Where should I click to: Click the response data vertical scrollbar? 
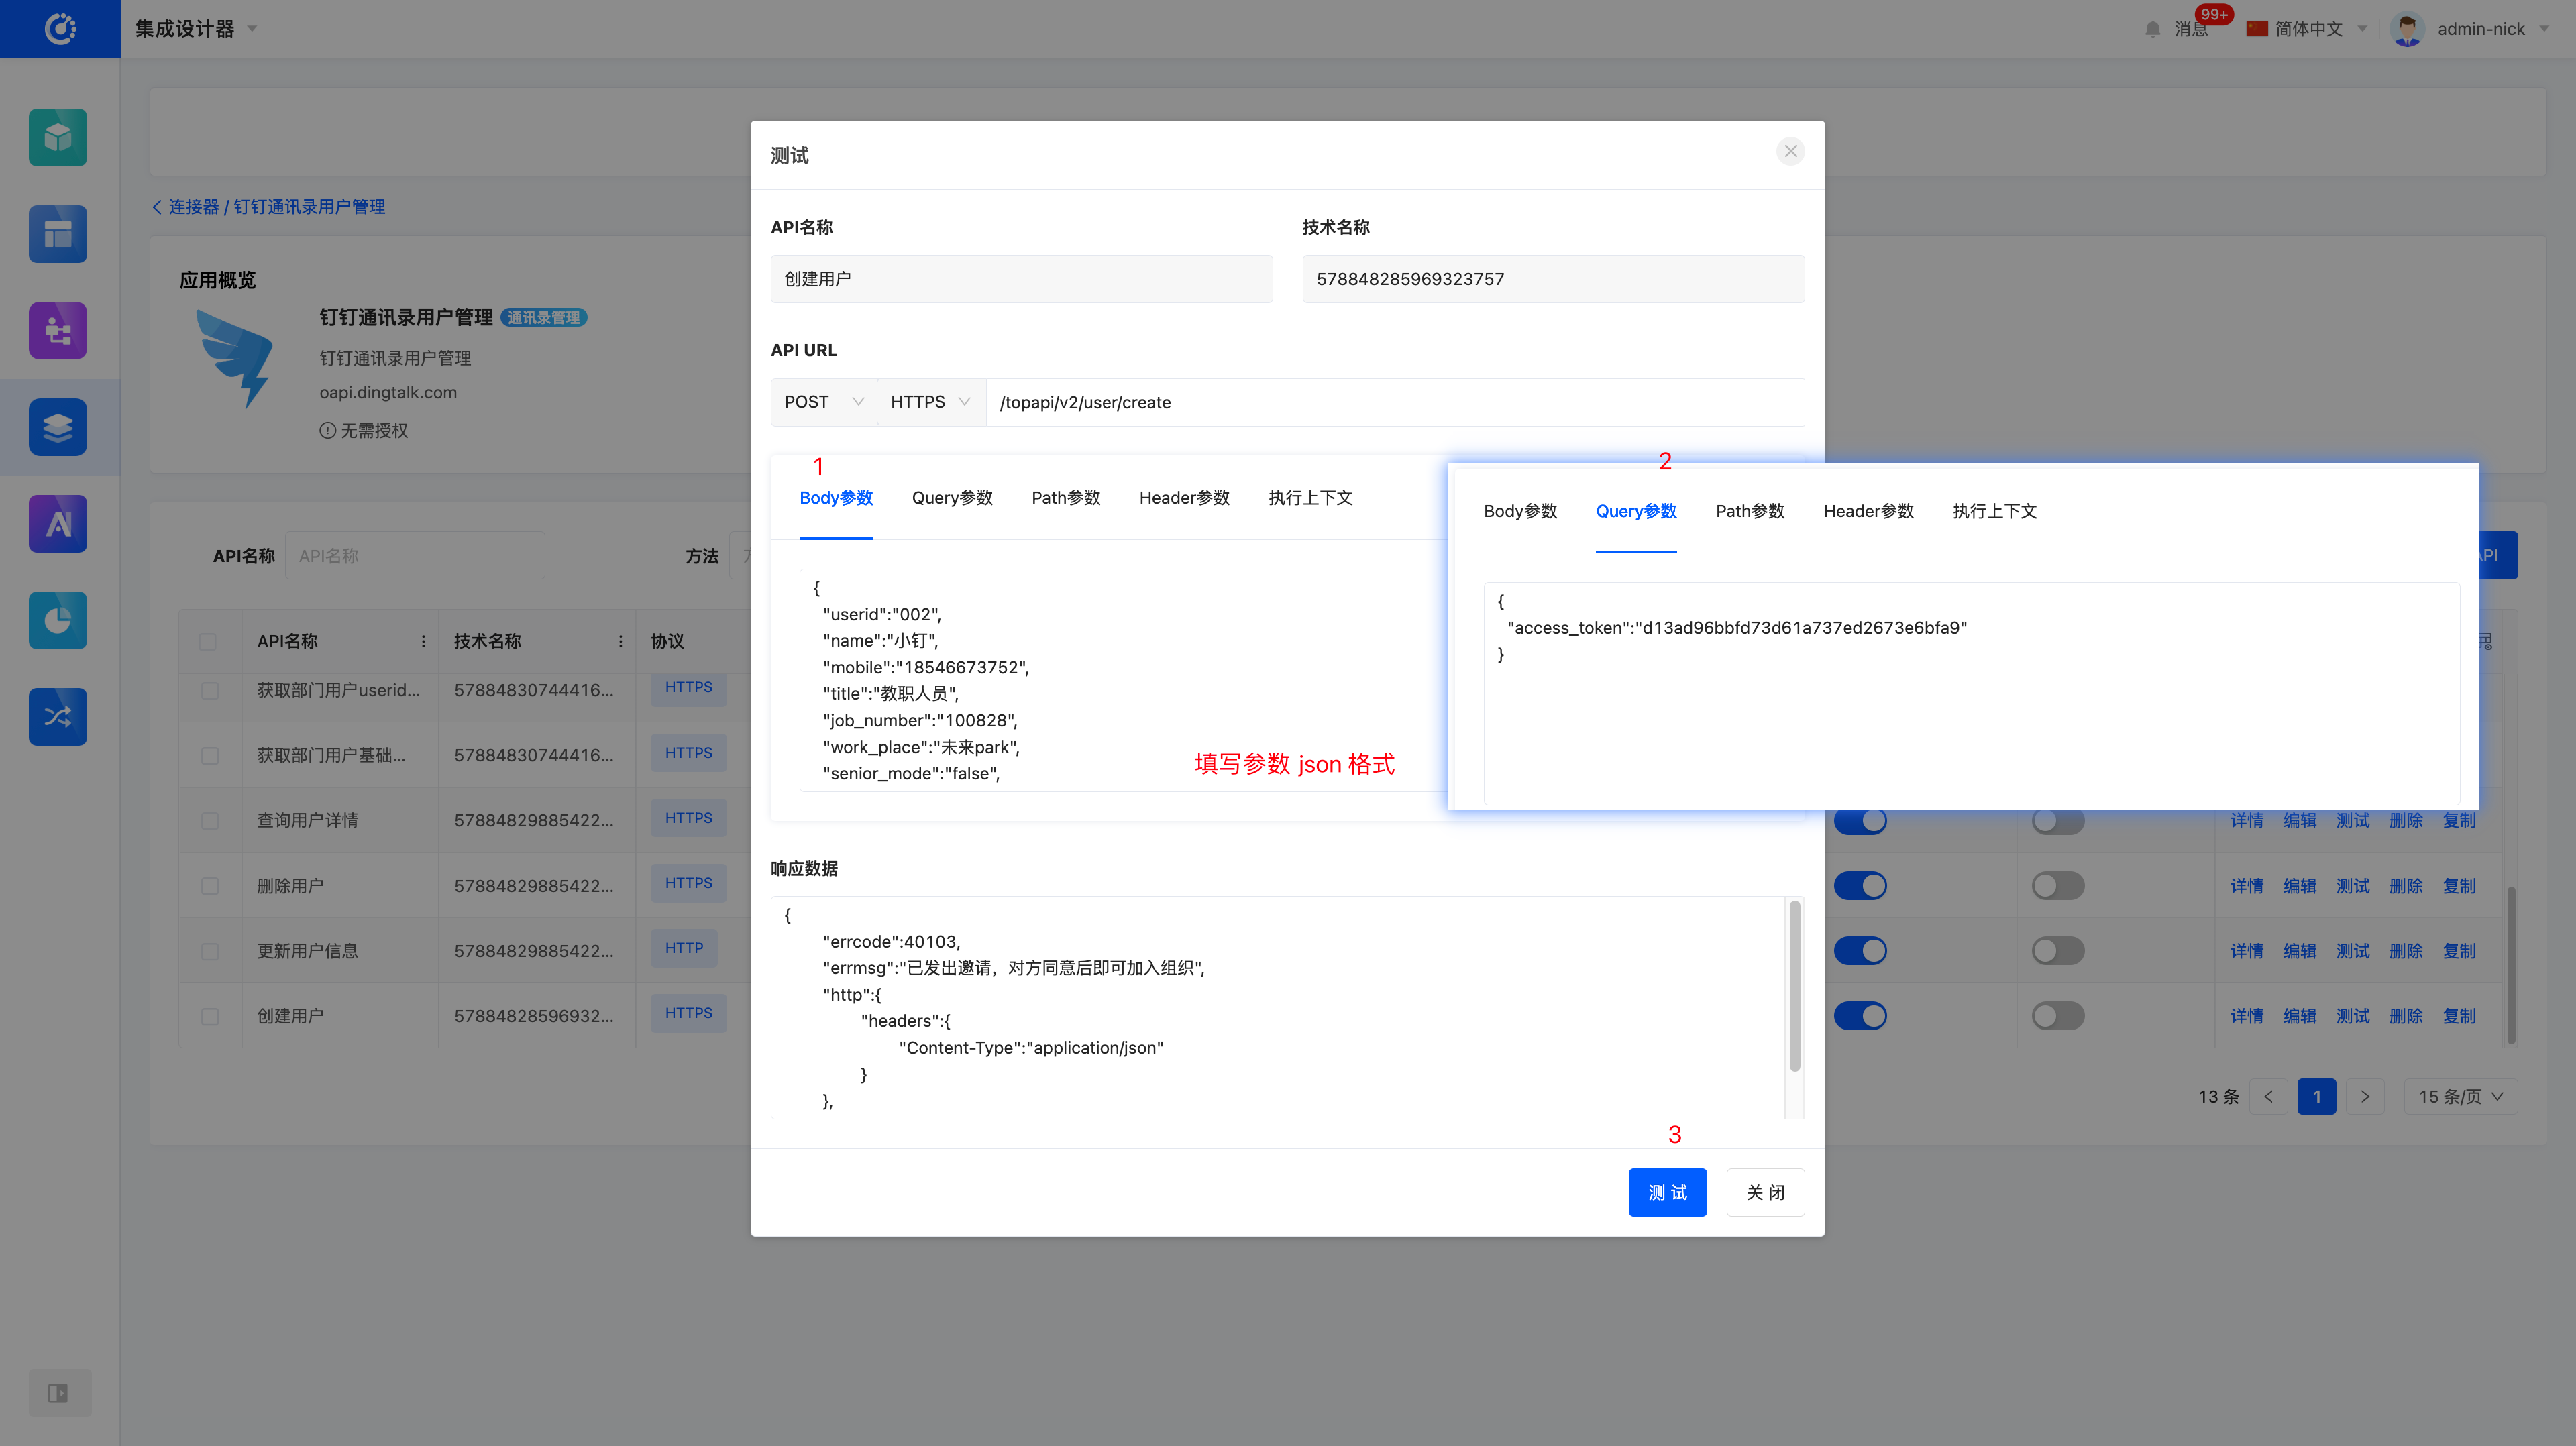point(1794,987)
